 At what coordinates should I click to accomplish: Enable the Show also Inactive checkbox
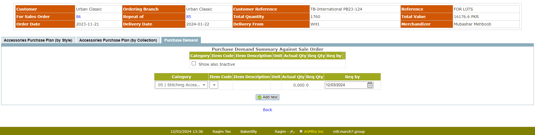[x=194, y=63]
